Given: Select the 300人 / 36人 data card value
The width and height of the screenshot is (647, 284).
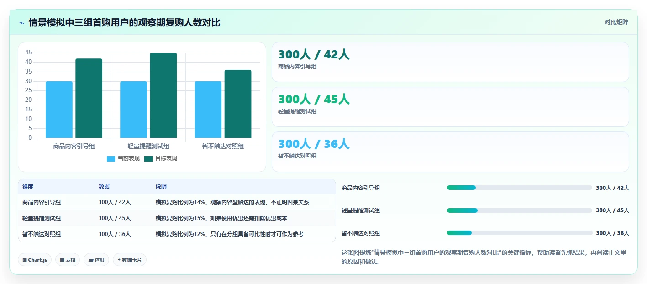Looking at the screenshot, I should [x=314, y=144].
